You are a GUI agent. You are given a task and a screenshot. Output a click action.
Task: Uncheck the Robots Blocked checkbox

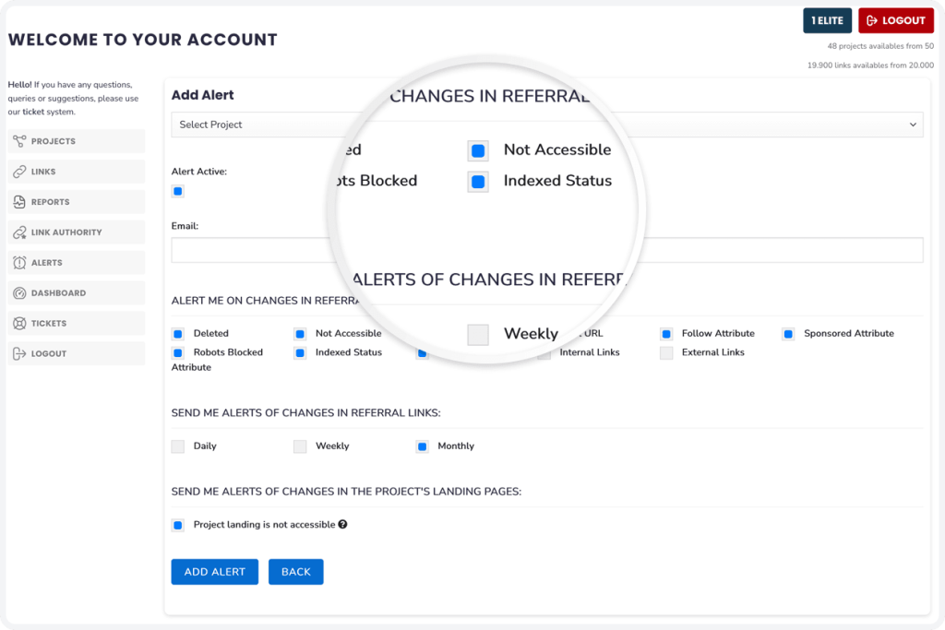(x=178, y=353)
